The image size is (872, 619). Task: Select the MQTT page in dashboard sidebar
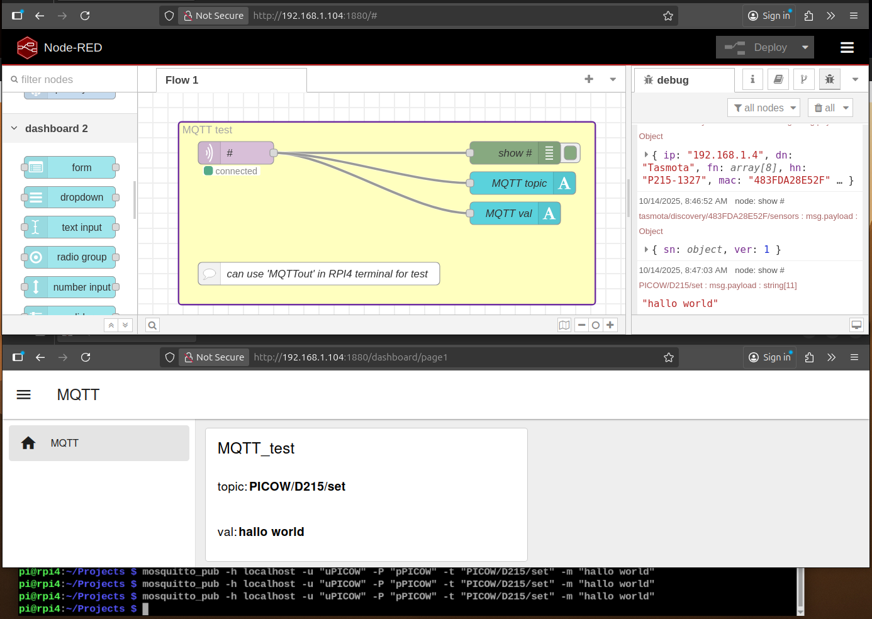tap(99, 443)
